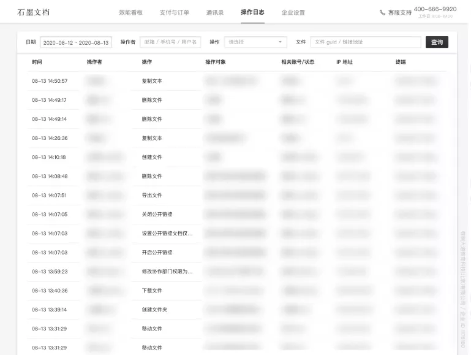
Task: Click the phone icon beside 客服支持
Action: pyautogui.click(x=382, y=13)
